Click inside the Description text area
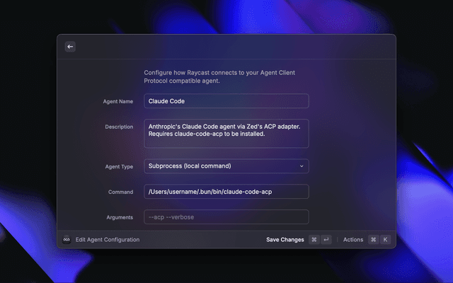453x283 pixels. coord(226,133)
